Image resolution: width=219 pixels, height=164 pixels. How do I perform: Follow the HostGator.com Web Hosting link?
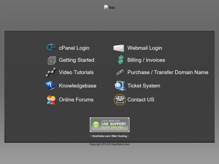coord(109,136)
